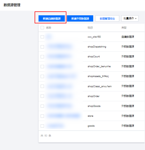The height and width of the screenshot is (150, 145).
Task: Open the blurred name link in shopDispatching row
Action: click(60, 47)
